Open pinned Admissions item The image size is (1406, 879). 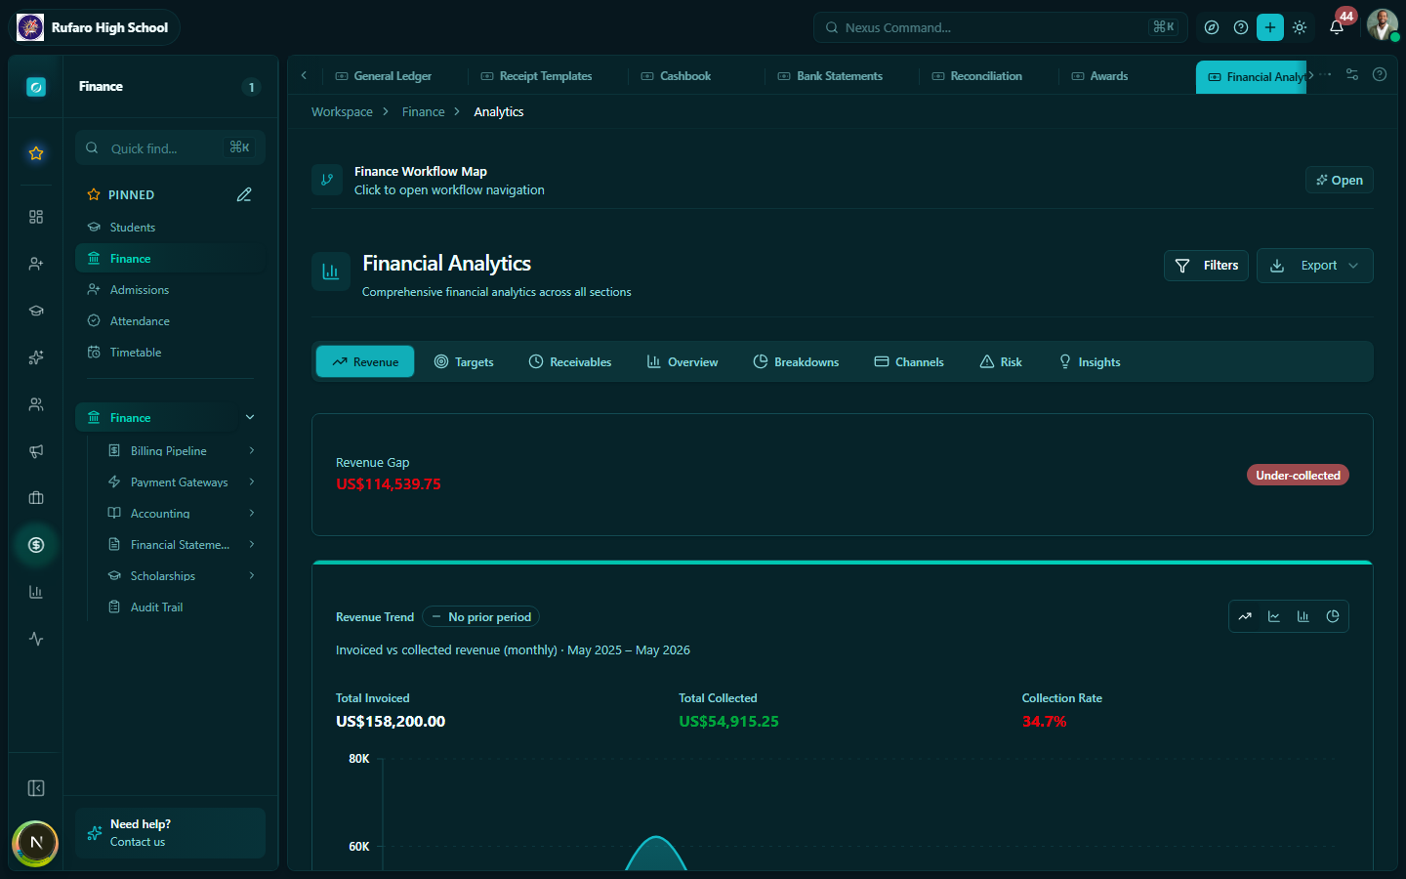click(170, 290)
